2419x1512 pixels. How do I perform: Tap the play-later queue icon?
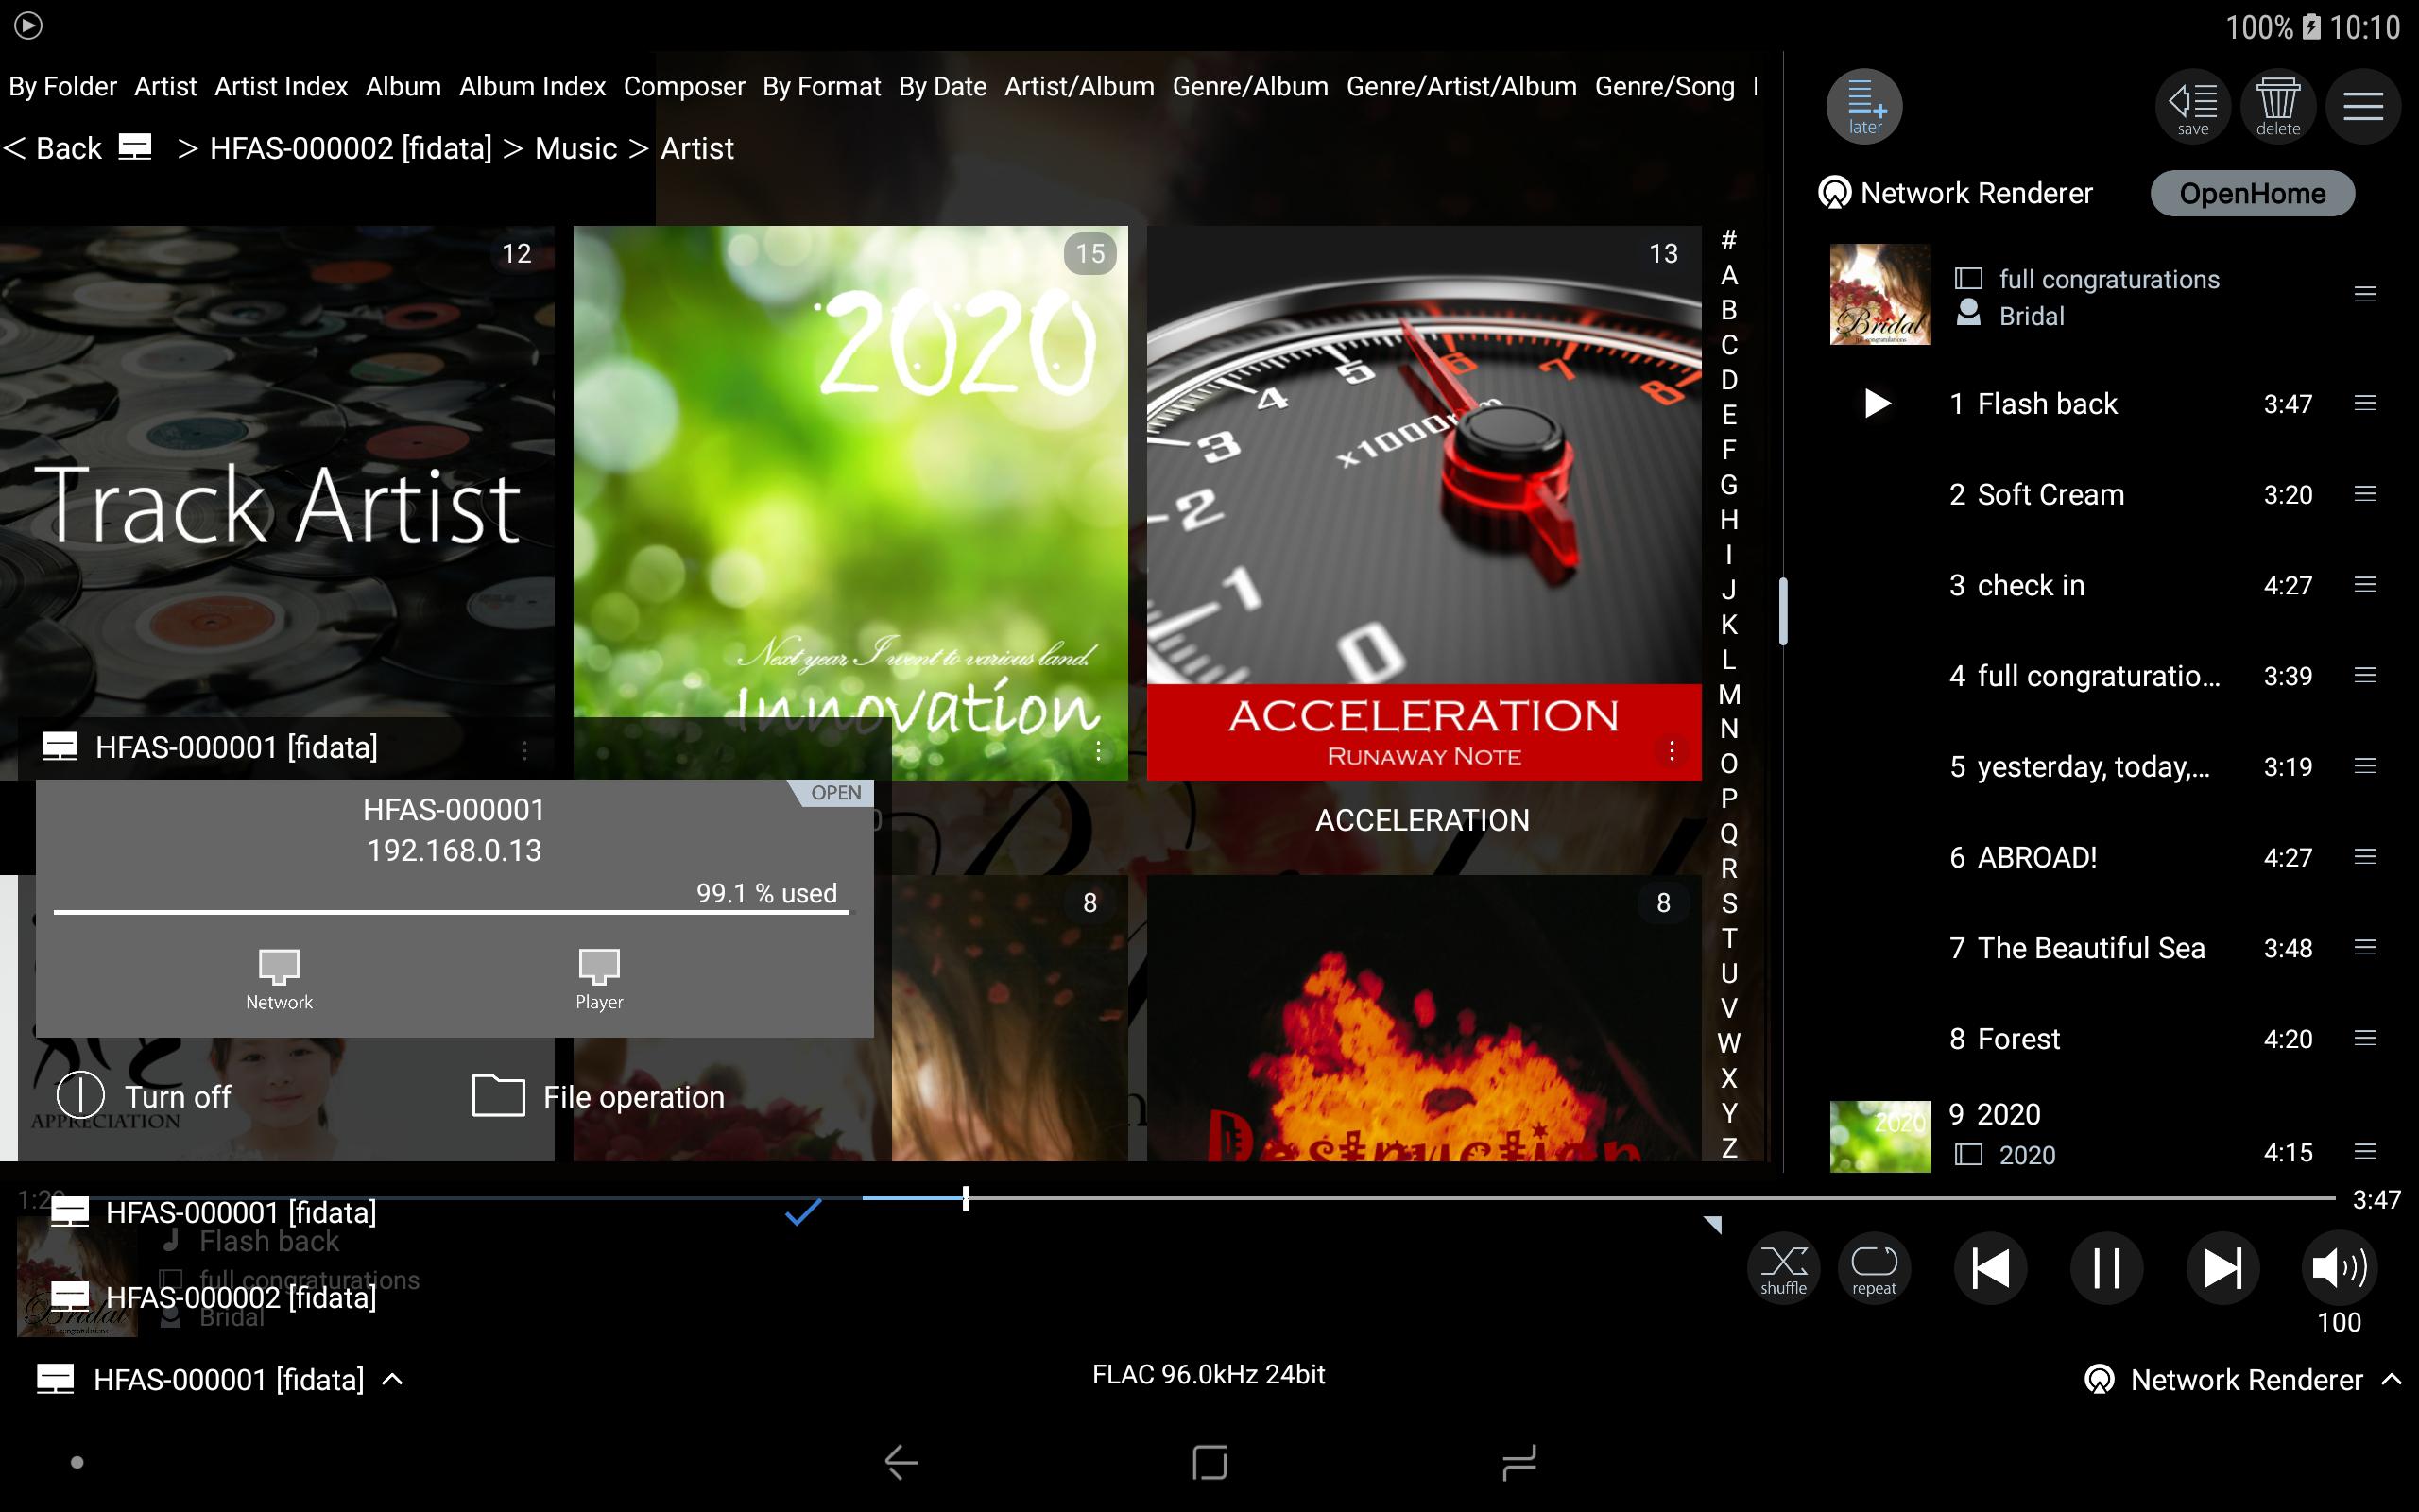[1864, 106]
